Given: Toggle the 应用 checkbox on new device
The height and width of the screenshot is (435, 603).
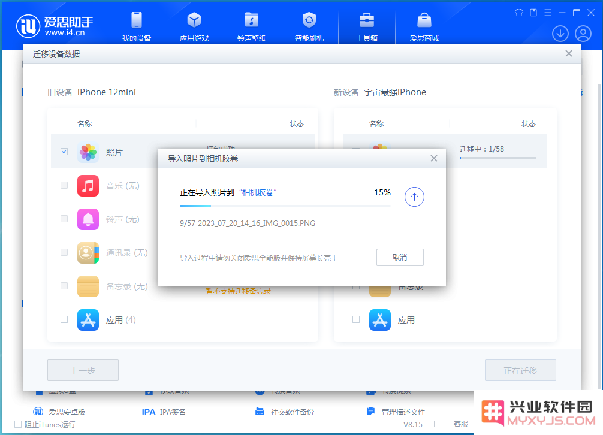Looking at the screenshot, I should 356,319.
